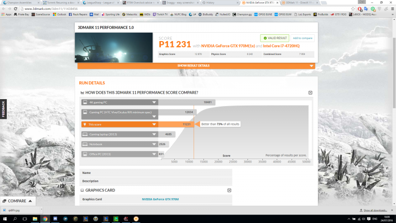
Task: Switch to the LeagueSharp tab
Action: [x=101, y=2]
